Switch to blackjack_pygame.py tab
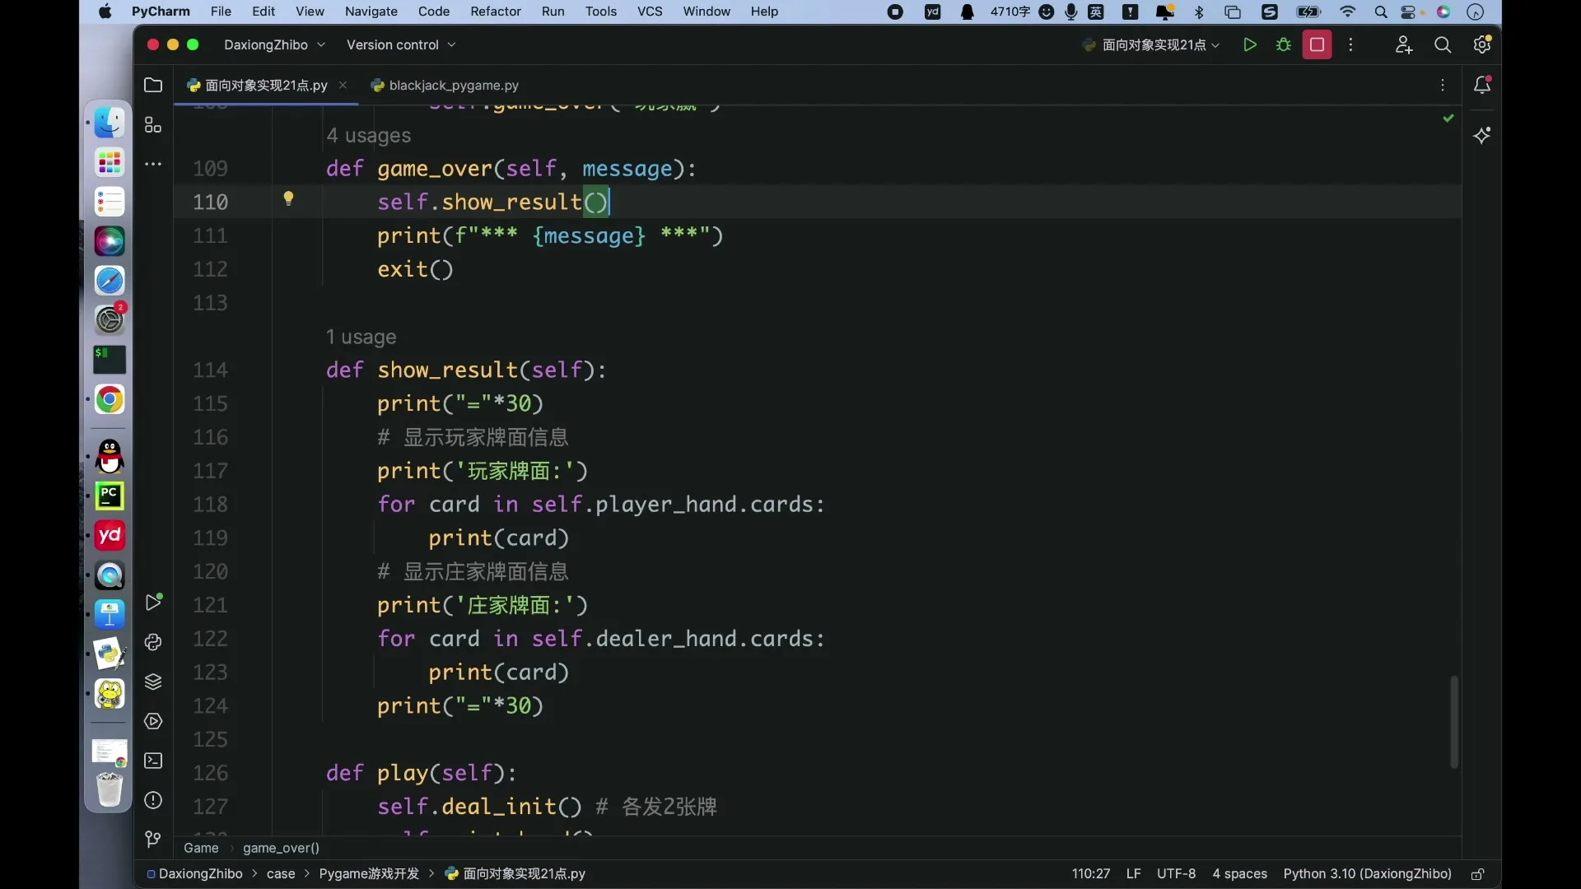The width and height of the screenshot is (1581, 889). pos(445,86)
